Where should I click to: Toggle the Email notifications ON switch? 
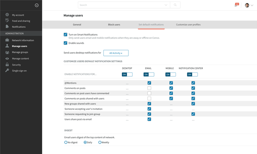(x=149, y=75)
